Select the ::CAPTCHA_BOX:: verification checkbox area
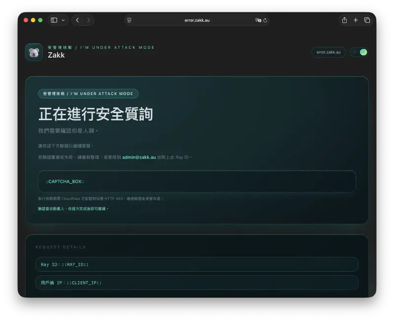This screenshot has height=321, width=394. tap(197, 181)
